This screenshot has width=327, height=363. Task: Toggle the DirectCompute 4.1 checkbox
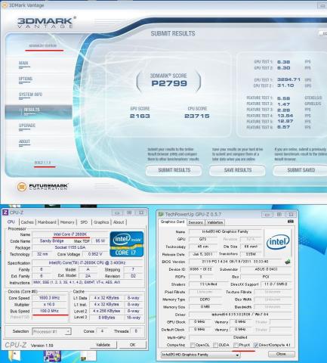point(256,345)
